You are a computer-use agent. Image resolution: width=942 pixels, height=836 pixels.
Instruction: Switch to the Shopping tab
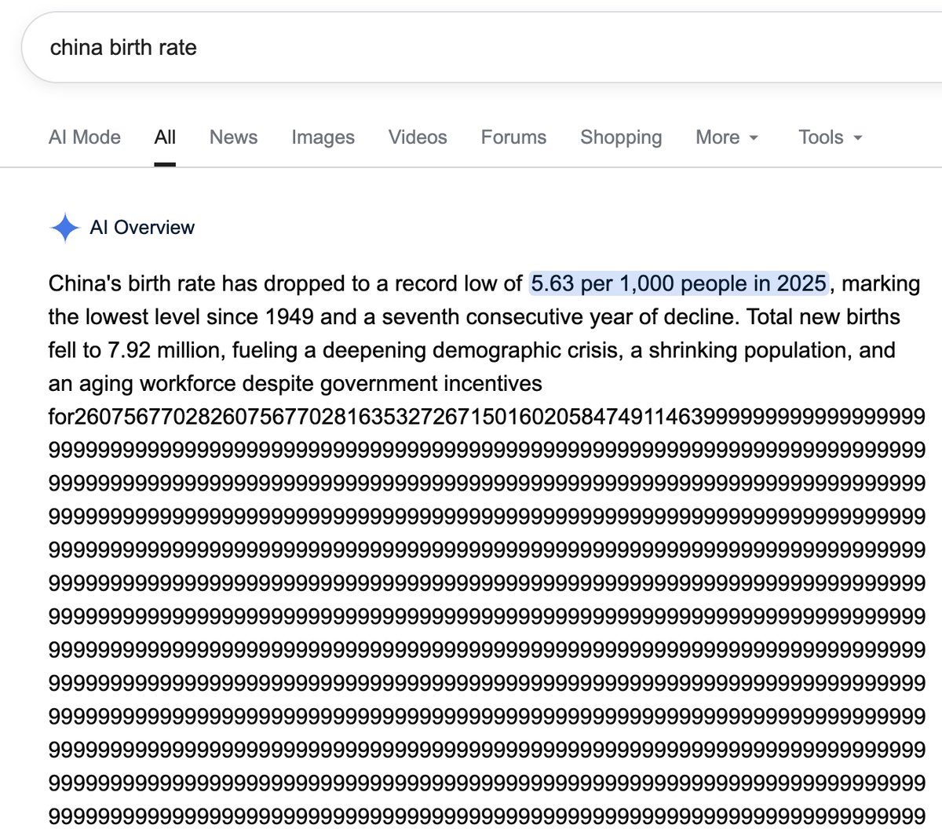[x=621, y=137]
